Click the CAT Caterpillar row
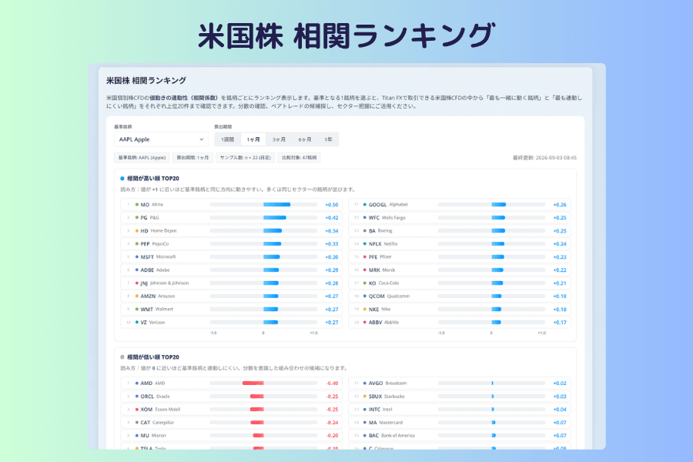Viewport: 693px width, 462px height. 231,422
